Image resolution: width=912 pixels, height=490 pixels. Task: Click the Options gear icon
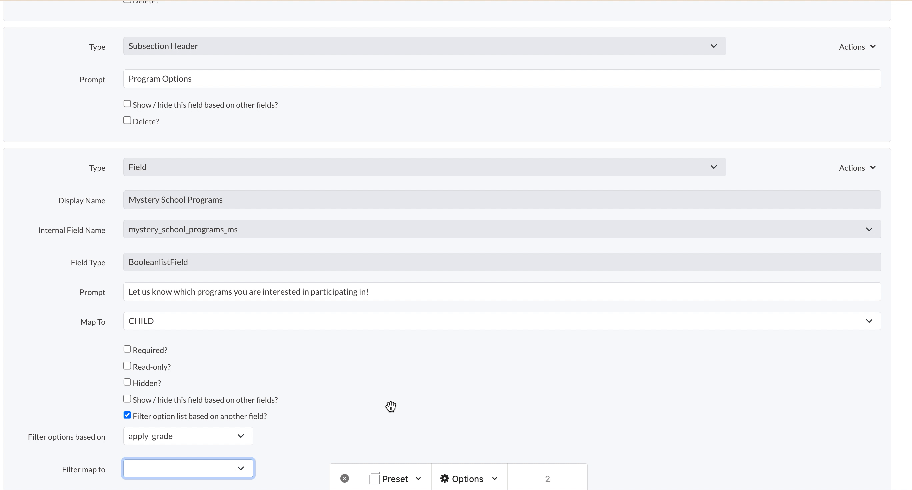click(444, 478)
